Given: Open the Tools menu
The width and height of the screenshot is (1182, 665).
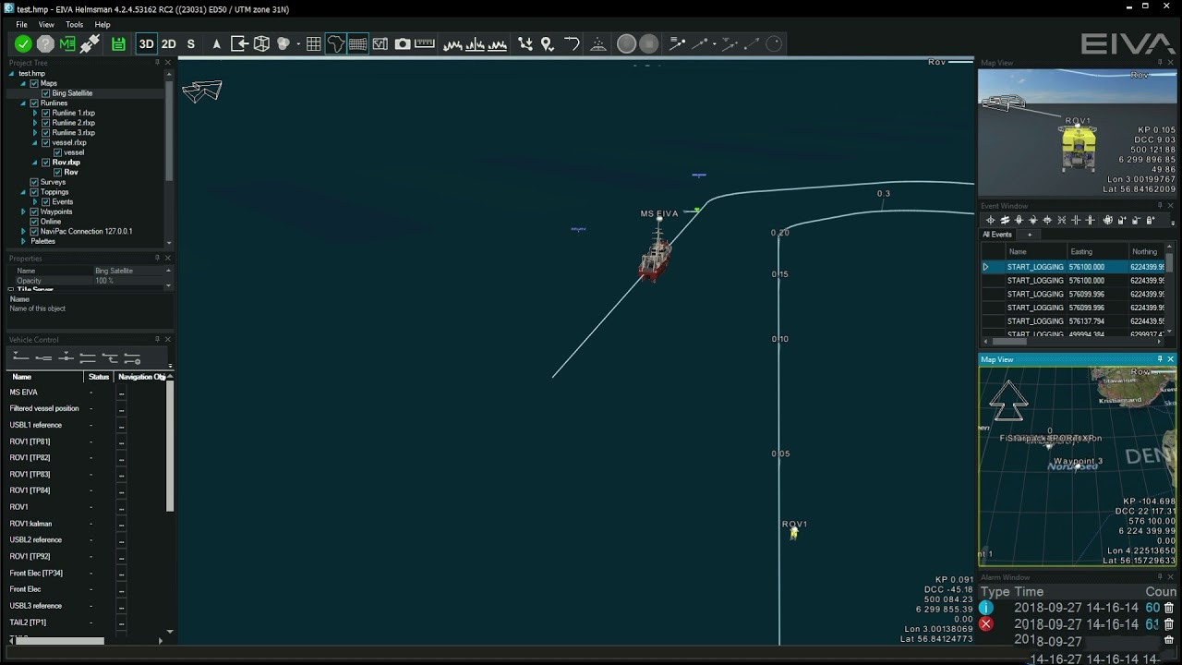Looking at the screenshot, I should pyautogui.click(x=75, y=25).
